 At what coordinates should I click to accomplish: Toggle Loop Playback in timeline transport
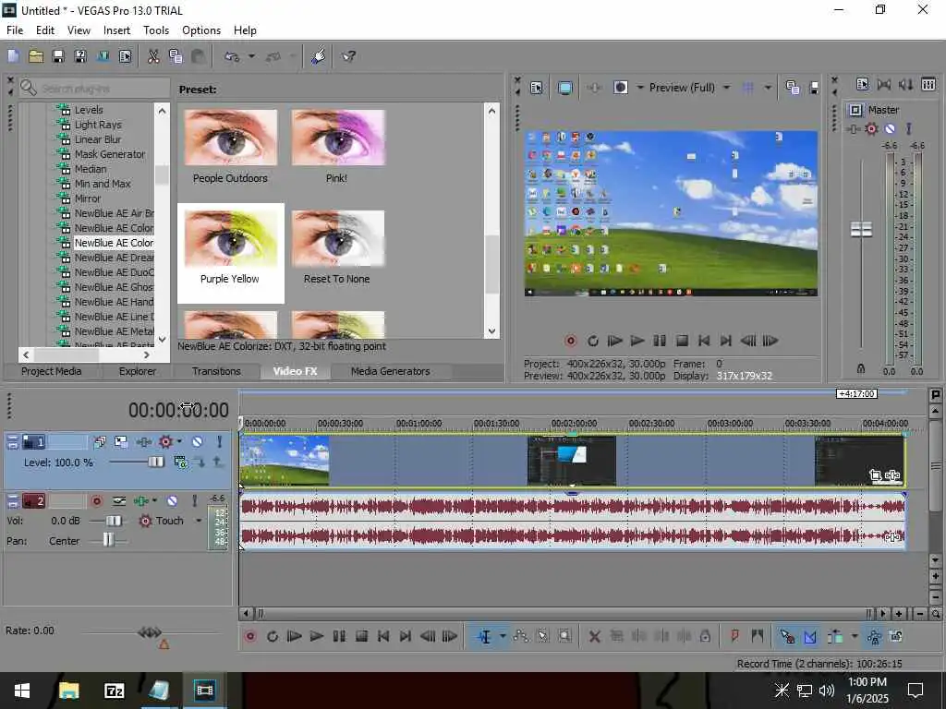pyautogui.click(x=273, y=636)
